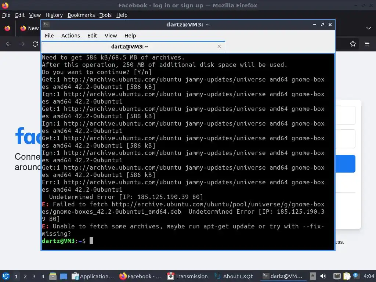Open Firefox hamburger application menu

click(x=367, y=44)
